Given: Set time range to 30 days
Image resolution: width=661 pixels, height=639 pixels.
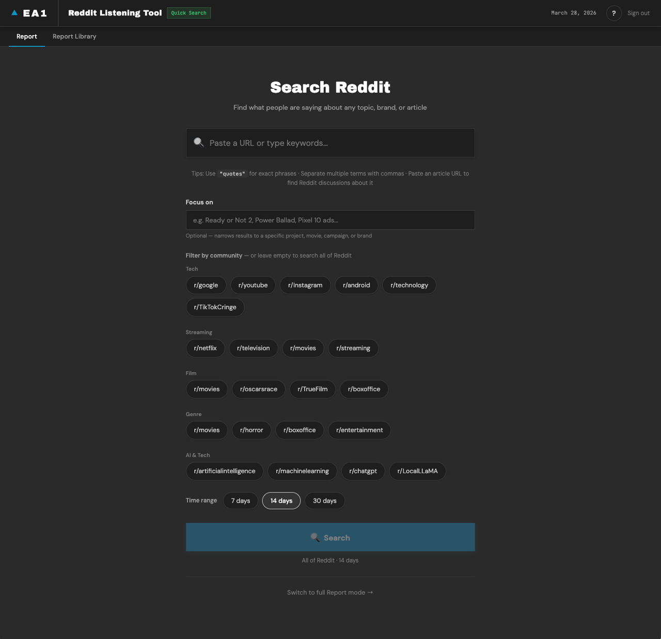Looking at the screenshot, I should click(x=325, y=501).
